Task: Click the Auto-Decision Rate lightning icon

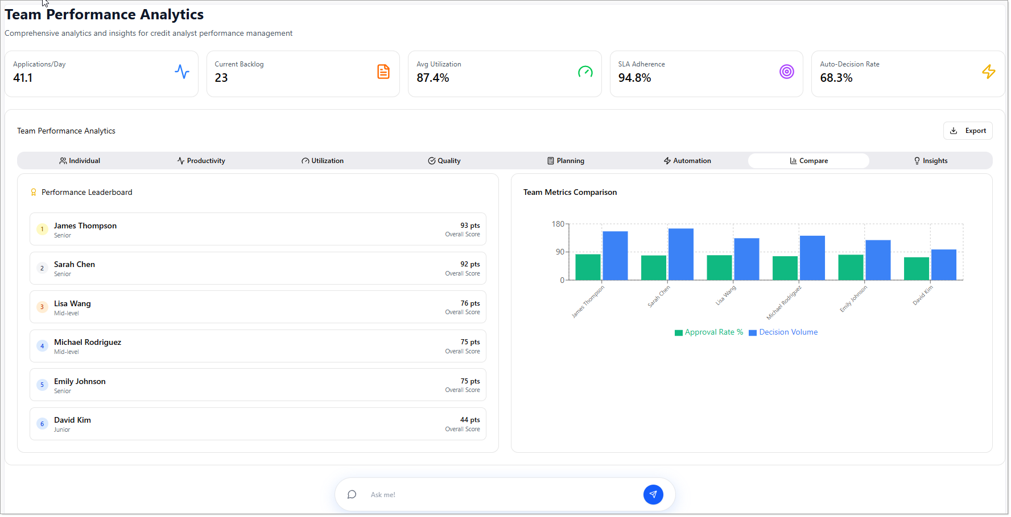Action: [988, 72]
